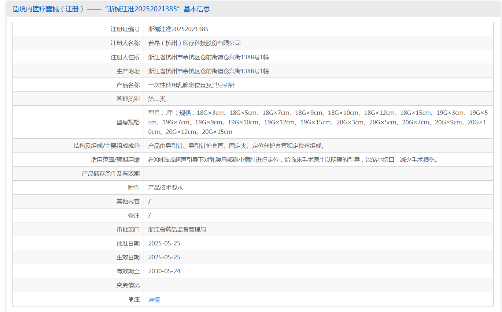
Task: Select 浙江省药品监督管理局 value
Action: click(x=177, y=229)
